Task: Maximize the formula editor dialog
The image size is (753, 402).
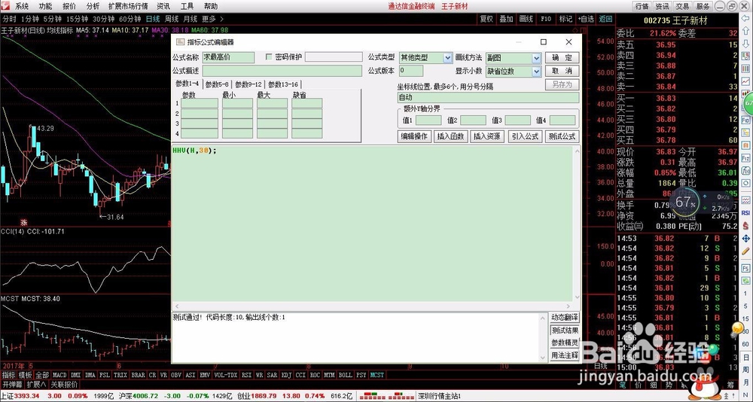Action: 543,42
